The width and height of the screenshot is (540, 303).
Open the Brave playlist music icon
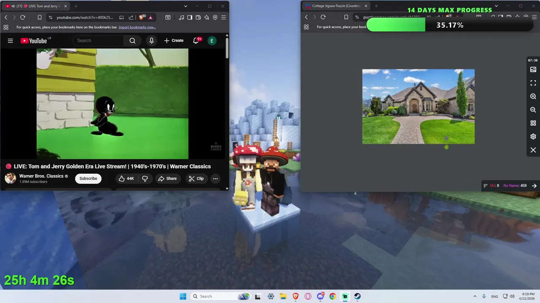point(181,17)
